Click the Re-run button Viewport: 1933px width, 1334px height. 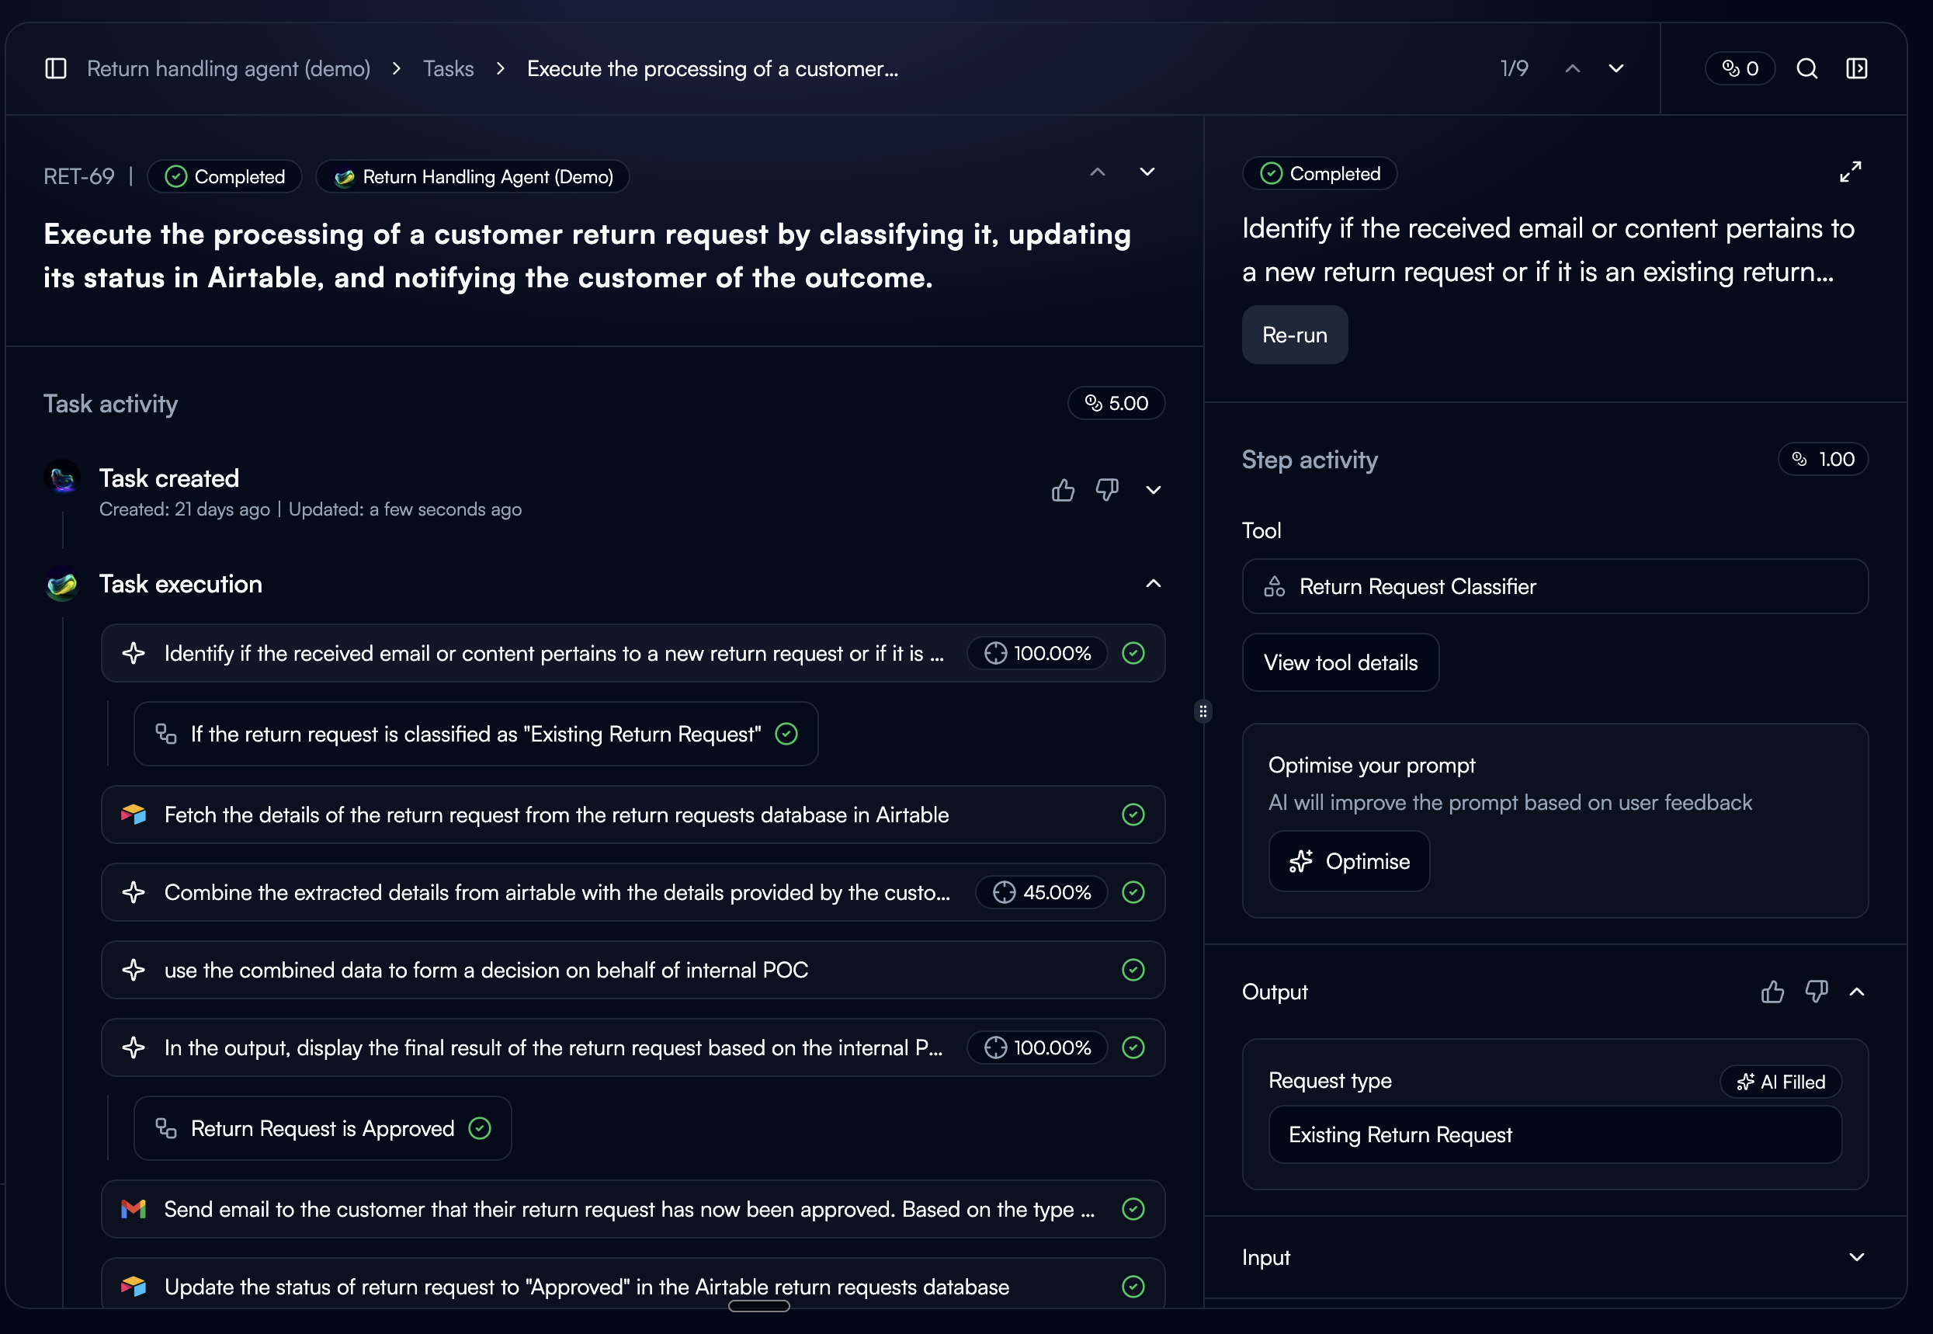pyautogui.click(x=1293, y=335)
